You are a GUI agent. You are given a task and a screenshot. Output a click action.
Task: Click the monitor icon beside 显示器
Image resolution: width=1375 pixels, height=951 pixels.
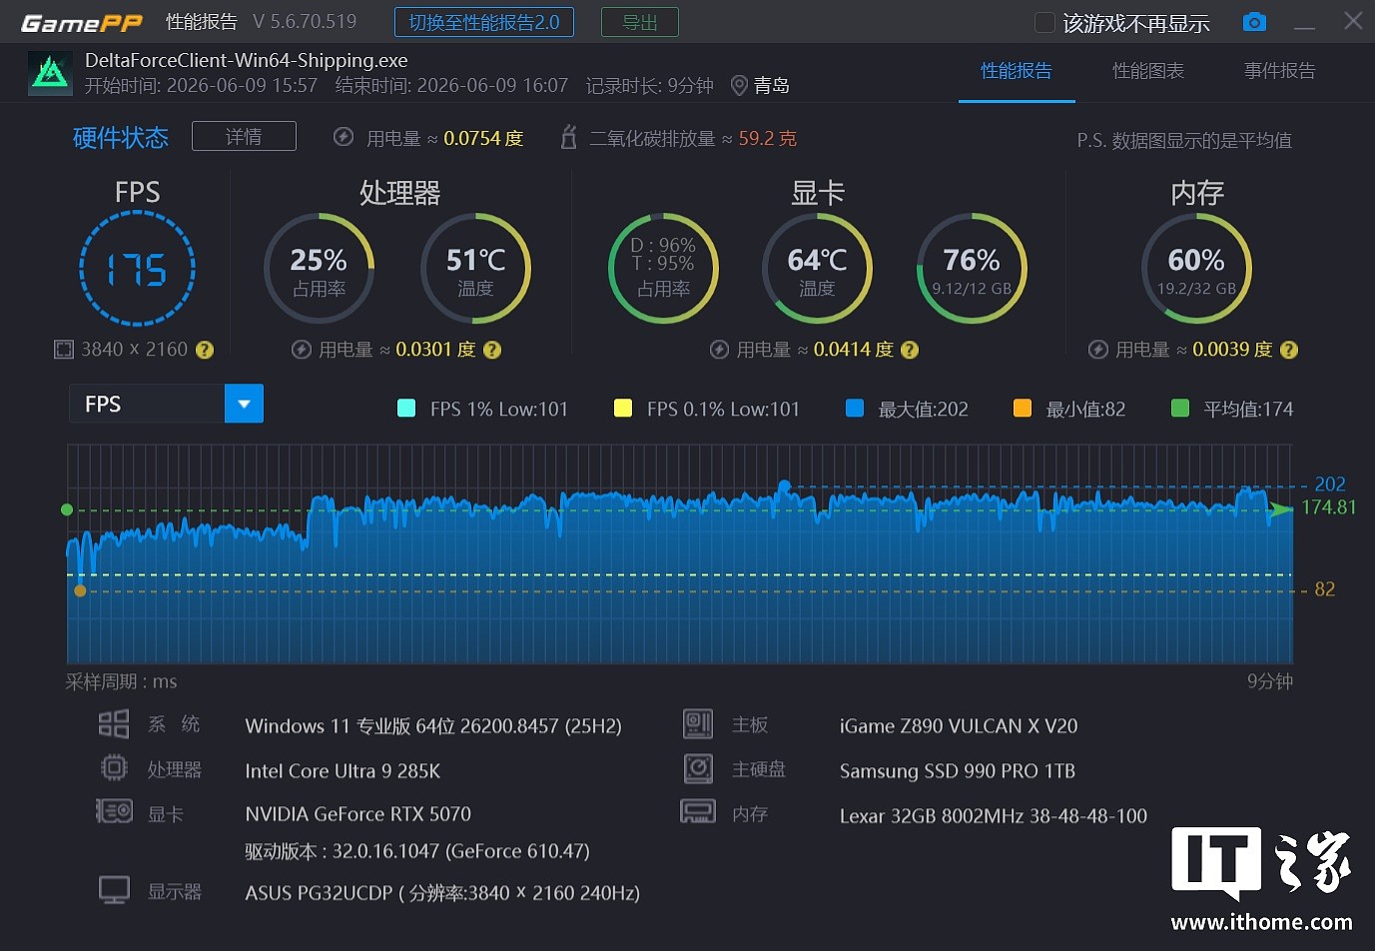[114, 890]
